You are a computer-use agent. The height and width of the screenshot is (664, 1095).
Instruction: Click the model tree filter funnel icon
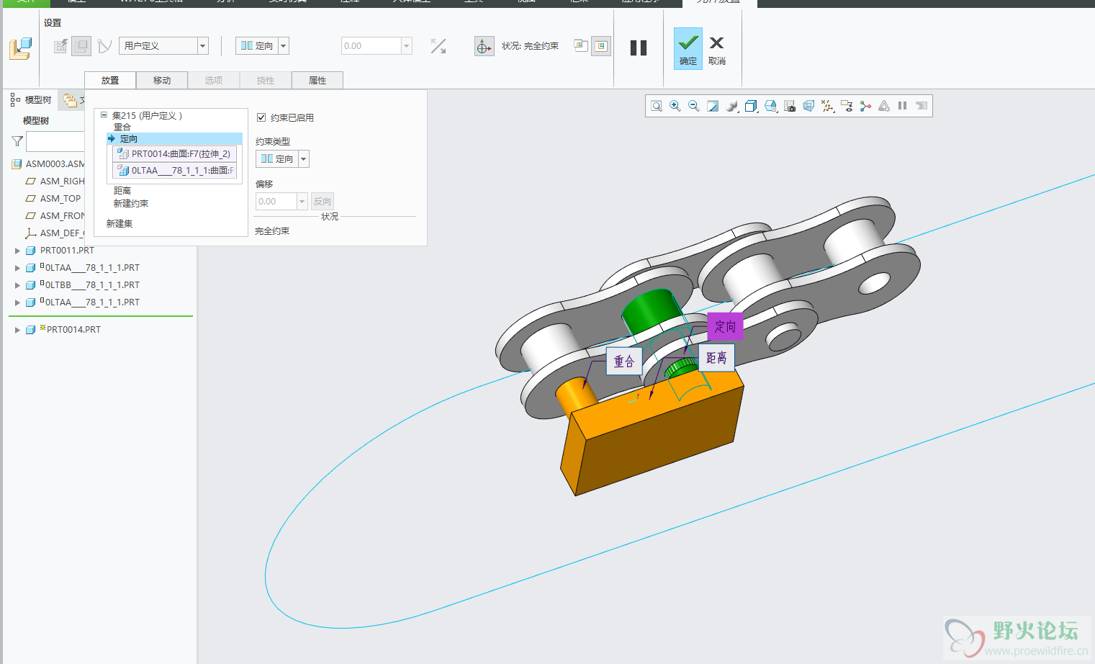pos(17,141)
